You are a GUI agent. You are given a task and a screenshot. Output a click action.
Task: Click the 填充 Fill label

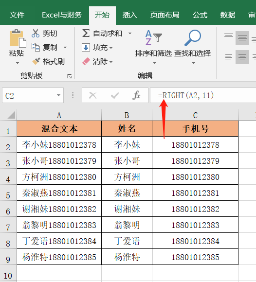point(100,48)
